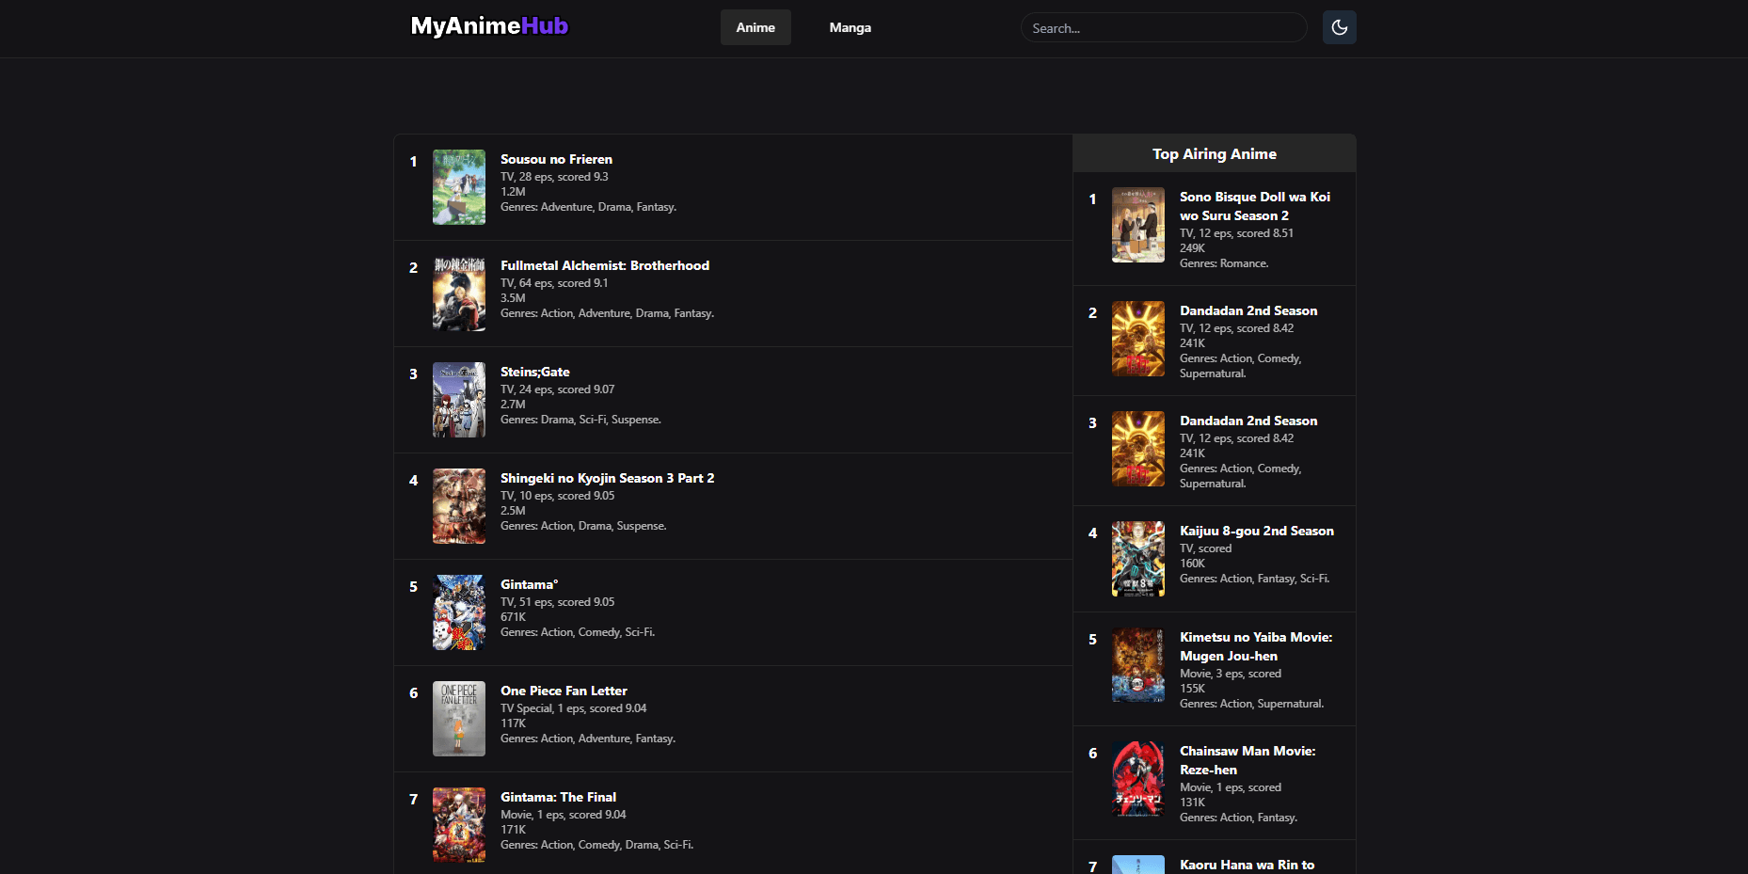Select '3.5M' members count text
Screen dimensions: 1748x874
pos(513,298)
